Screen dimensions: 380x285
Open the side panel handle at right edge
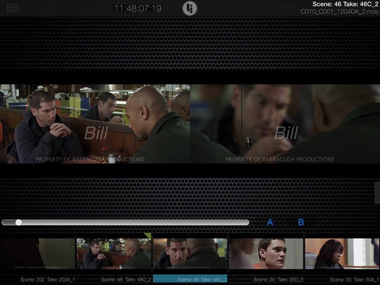tap(377, 193)
